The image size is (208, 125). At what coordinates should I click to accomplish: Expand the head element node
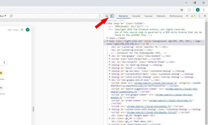click(x=107, y=38)
